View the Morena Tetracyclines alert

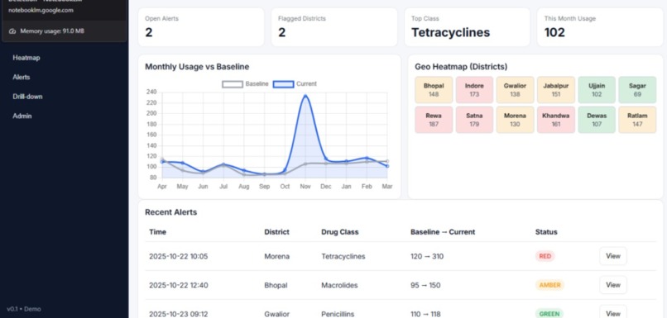click(x=613, y=256)
